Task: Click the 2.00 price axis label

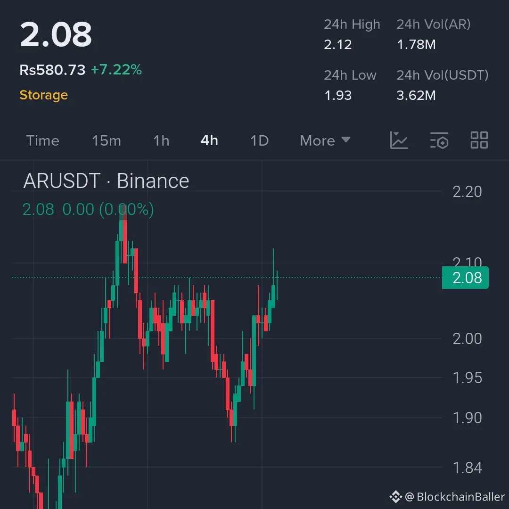Action: [467, 338]
